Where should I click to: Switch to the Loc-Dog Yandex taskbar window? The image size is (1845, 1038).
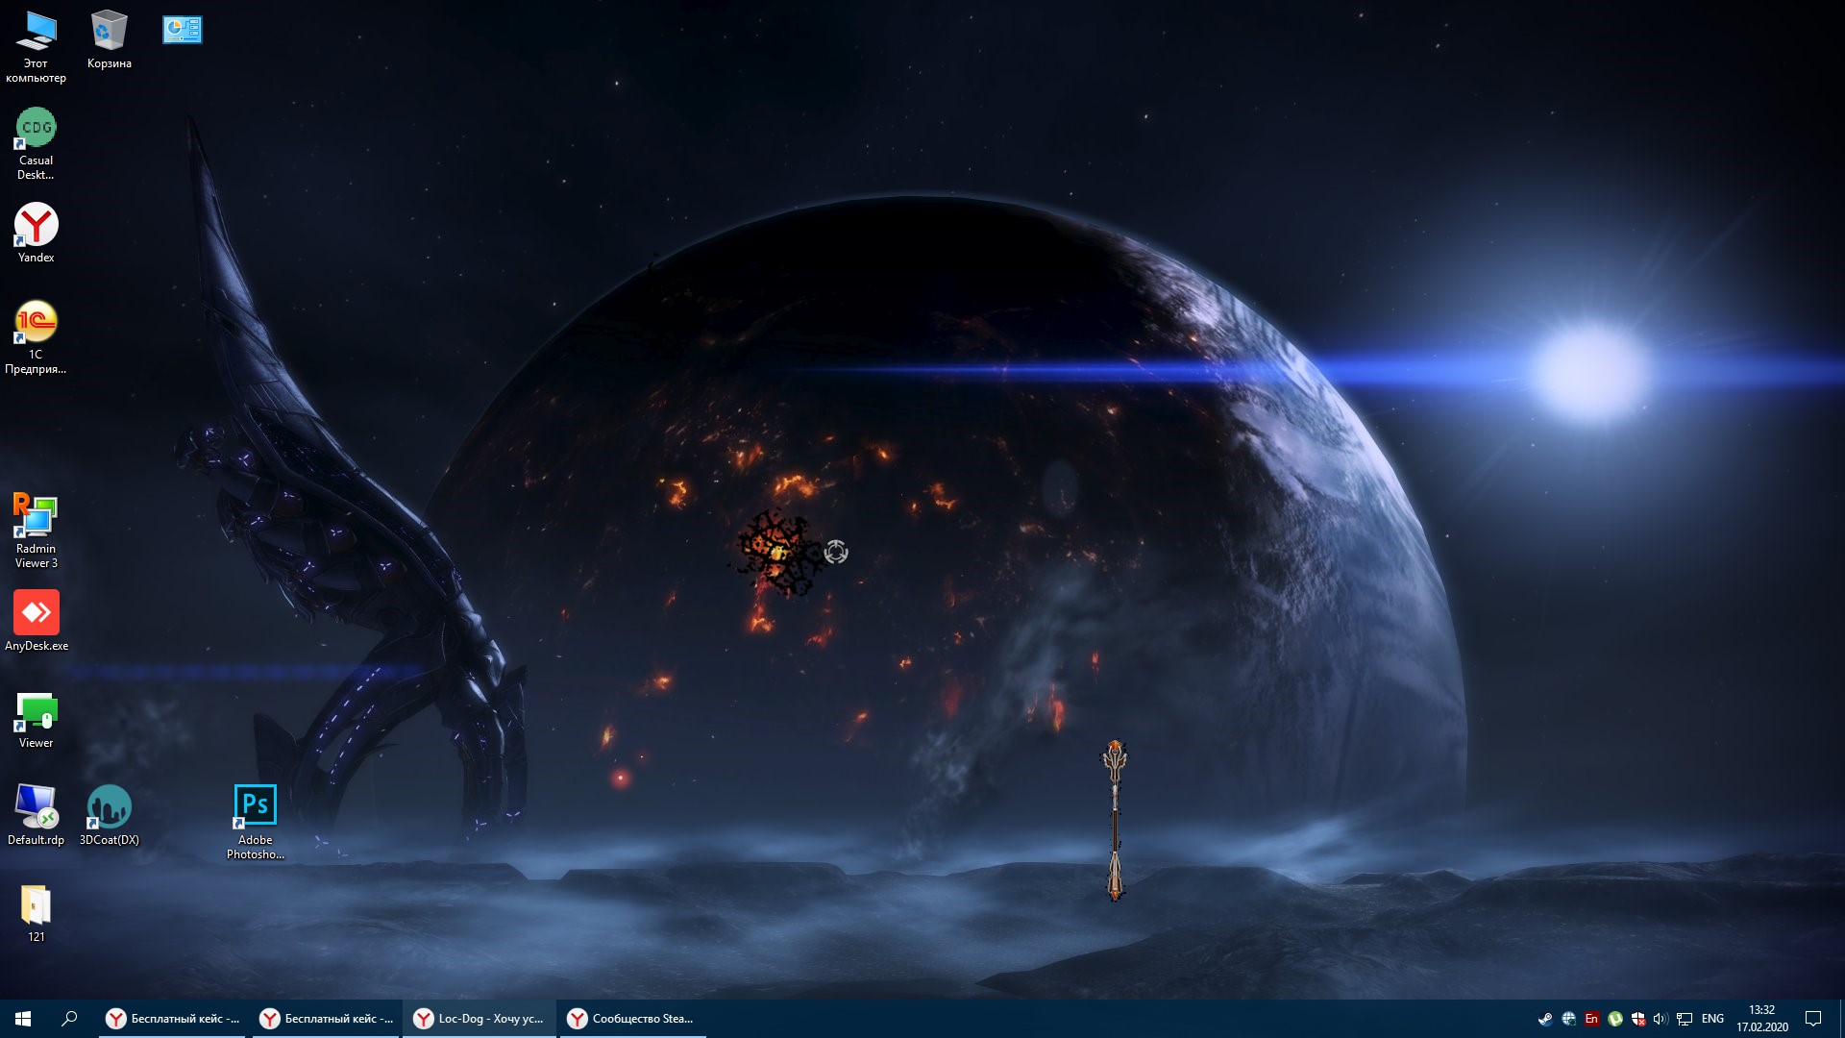(x=480, y=1019)
